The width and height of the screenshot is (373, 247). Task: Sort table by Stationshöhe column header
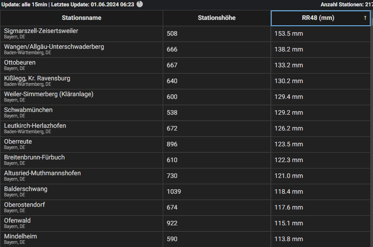tap(217, 18)
